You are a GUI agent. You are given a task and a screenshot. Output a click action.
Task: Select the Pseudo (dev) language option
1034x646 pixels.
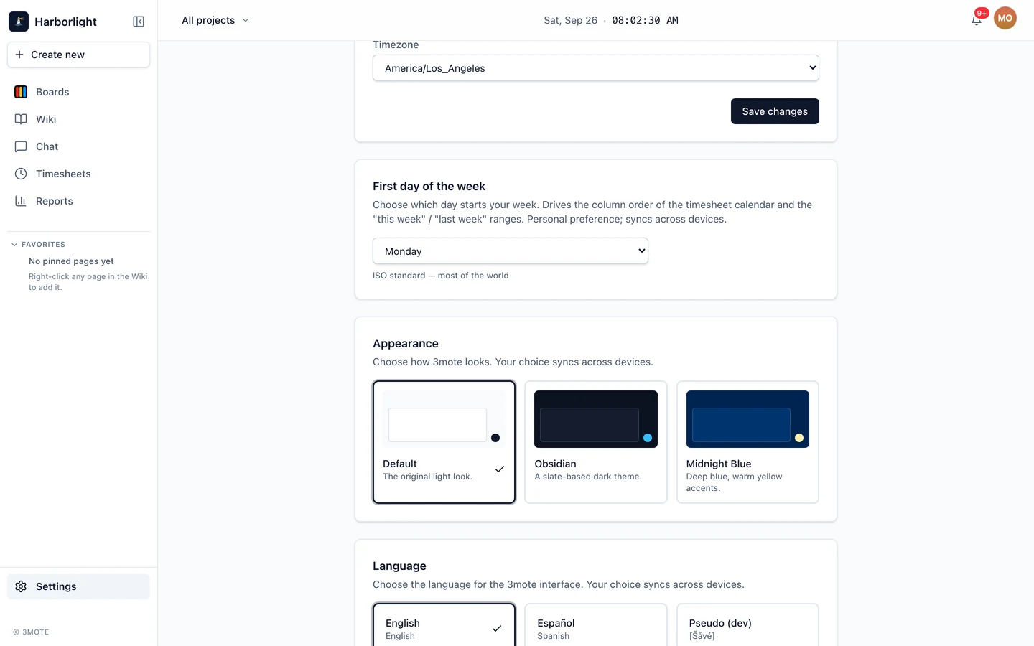point(747,626)
